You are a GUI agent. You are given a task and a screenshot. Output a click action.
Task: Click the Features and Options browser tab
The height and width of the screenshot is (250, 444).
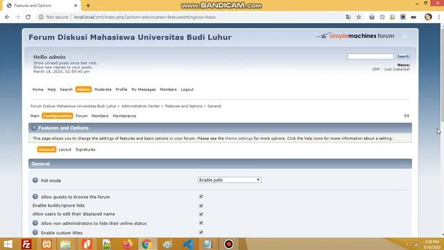coord(42,6)
